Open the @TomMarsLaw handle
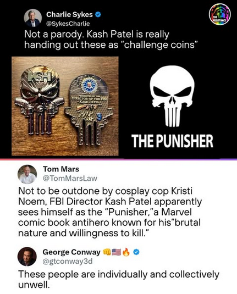This screenshot has width=237, height=294. pos(70,178)
